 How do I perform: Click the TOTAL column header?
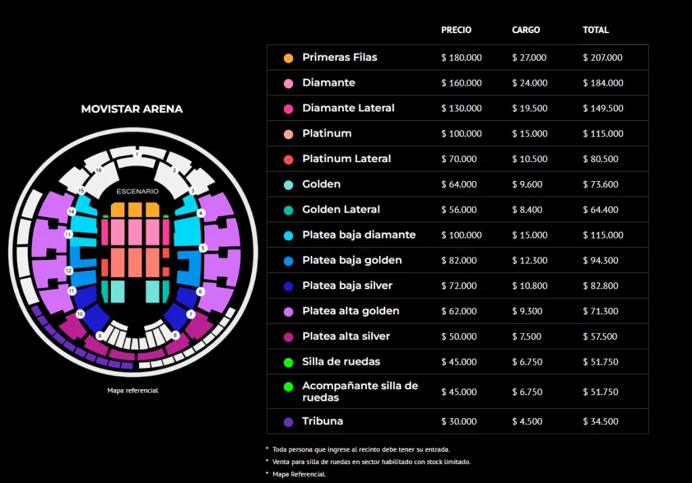point(595,30)
